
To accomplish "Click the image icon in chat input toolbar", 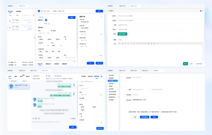I will point(36,118).
